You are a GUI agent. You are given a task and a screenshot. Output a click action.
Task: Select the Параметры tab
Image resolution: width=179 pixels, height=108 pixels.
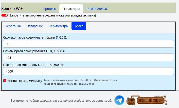tap(71, 9)
